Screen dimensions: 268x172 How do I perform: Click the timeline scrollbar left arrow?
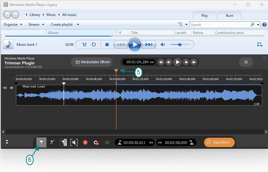3,132
